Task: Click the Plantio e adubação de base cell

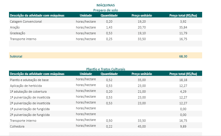Action: [x=29, y=80]
